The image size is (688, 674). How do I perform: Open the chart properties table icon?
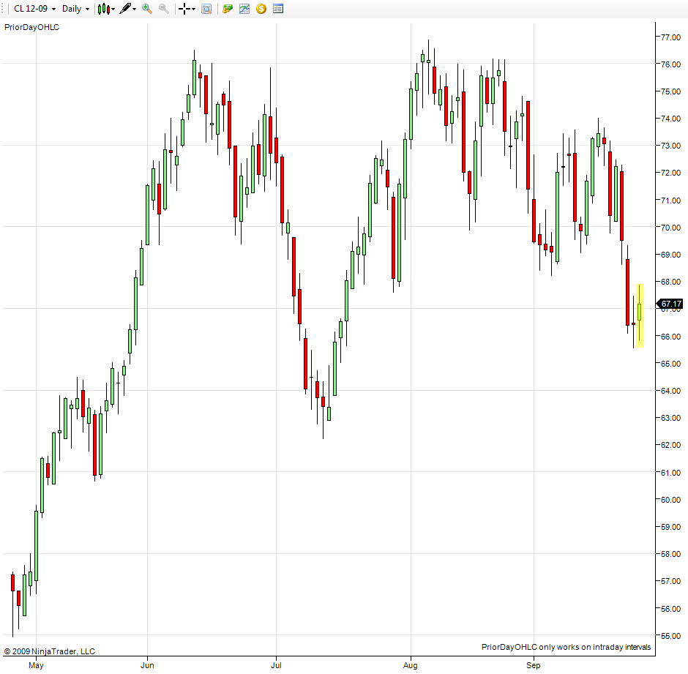tap(278, 9)
